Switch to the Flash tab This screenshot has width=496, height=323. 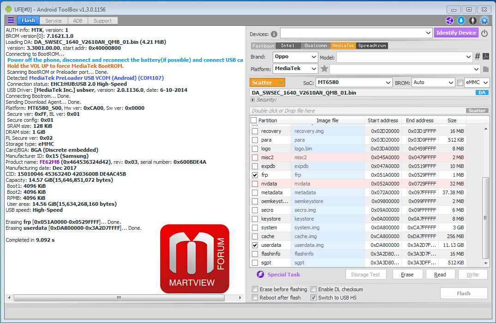(x=28, y=20)
